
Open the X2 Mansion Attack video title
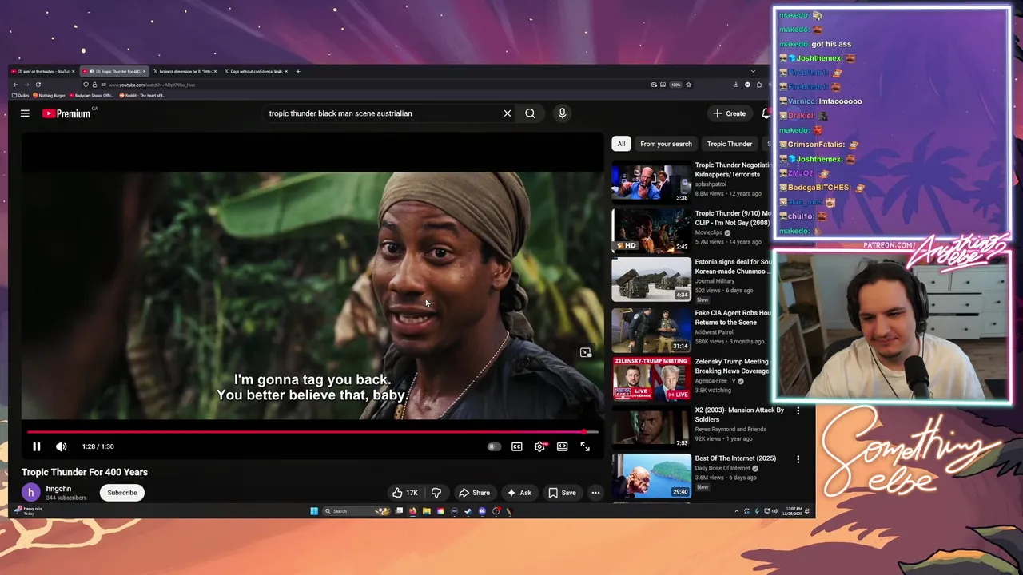pos(739,414)
